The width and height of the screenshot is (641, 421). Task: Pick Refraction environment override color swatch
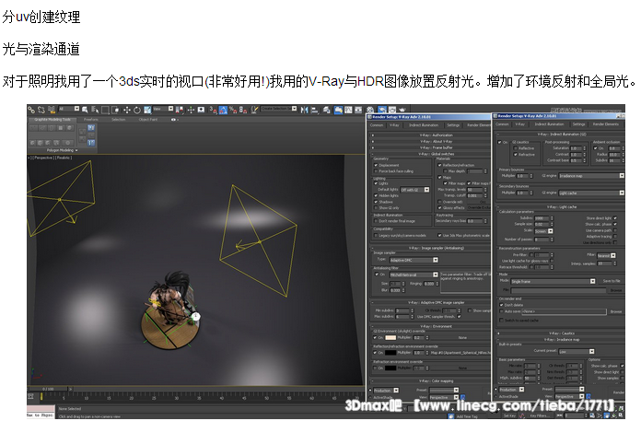point(390,368)
